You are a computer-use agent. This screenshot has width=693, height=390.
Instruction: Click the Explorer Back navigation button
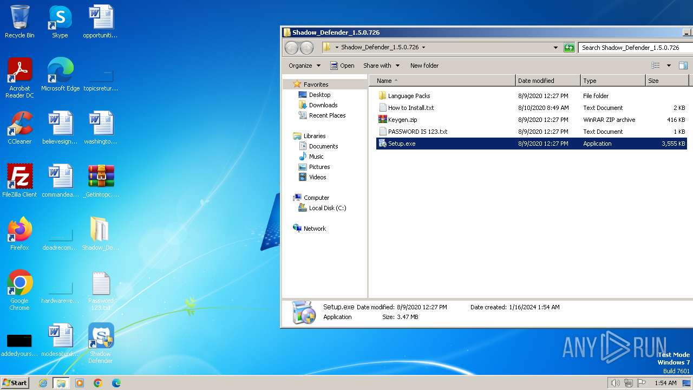(x=291, y=48)
